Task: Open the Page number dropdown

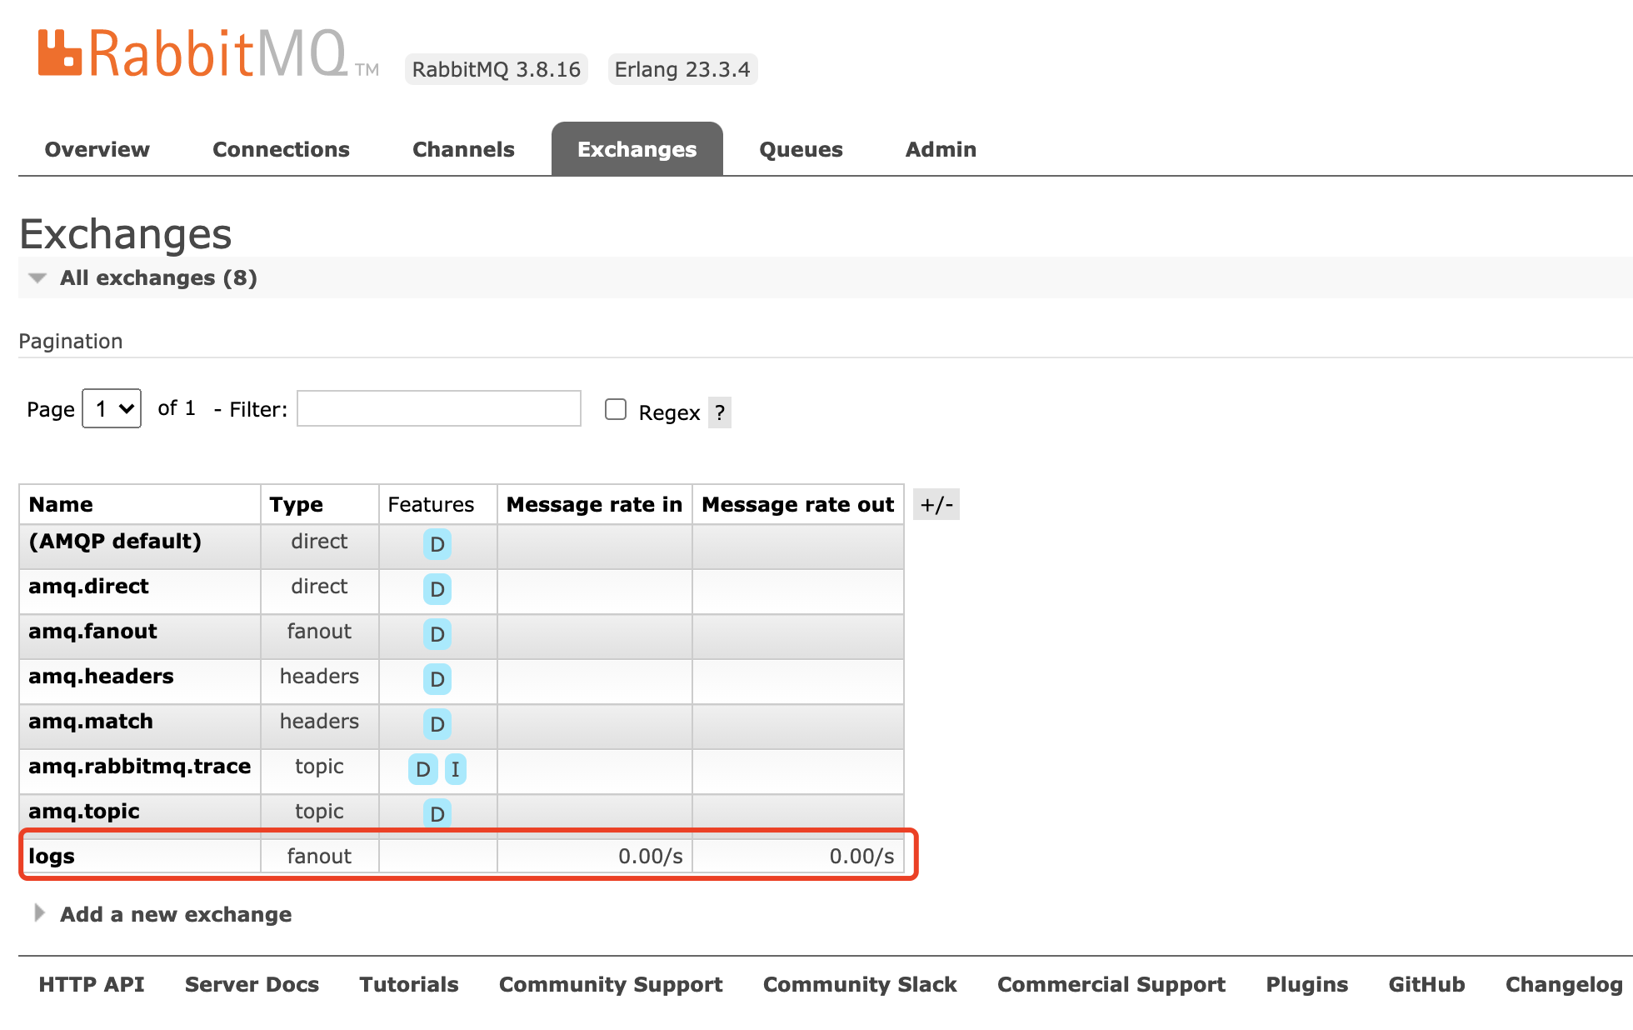Action: (x=112, y=408)
